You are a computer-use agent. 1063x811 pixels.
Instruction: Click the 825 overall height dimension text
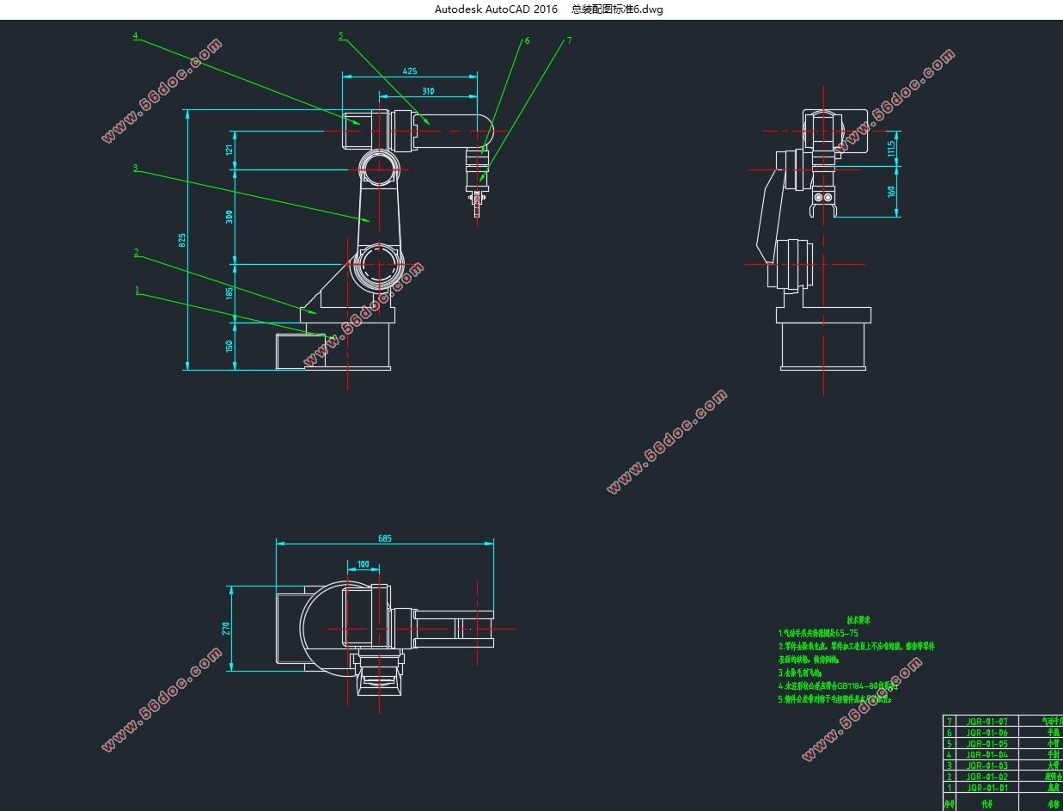pos(181,240)
